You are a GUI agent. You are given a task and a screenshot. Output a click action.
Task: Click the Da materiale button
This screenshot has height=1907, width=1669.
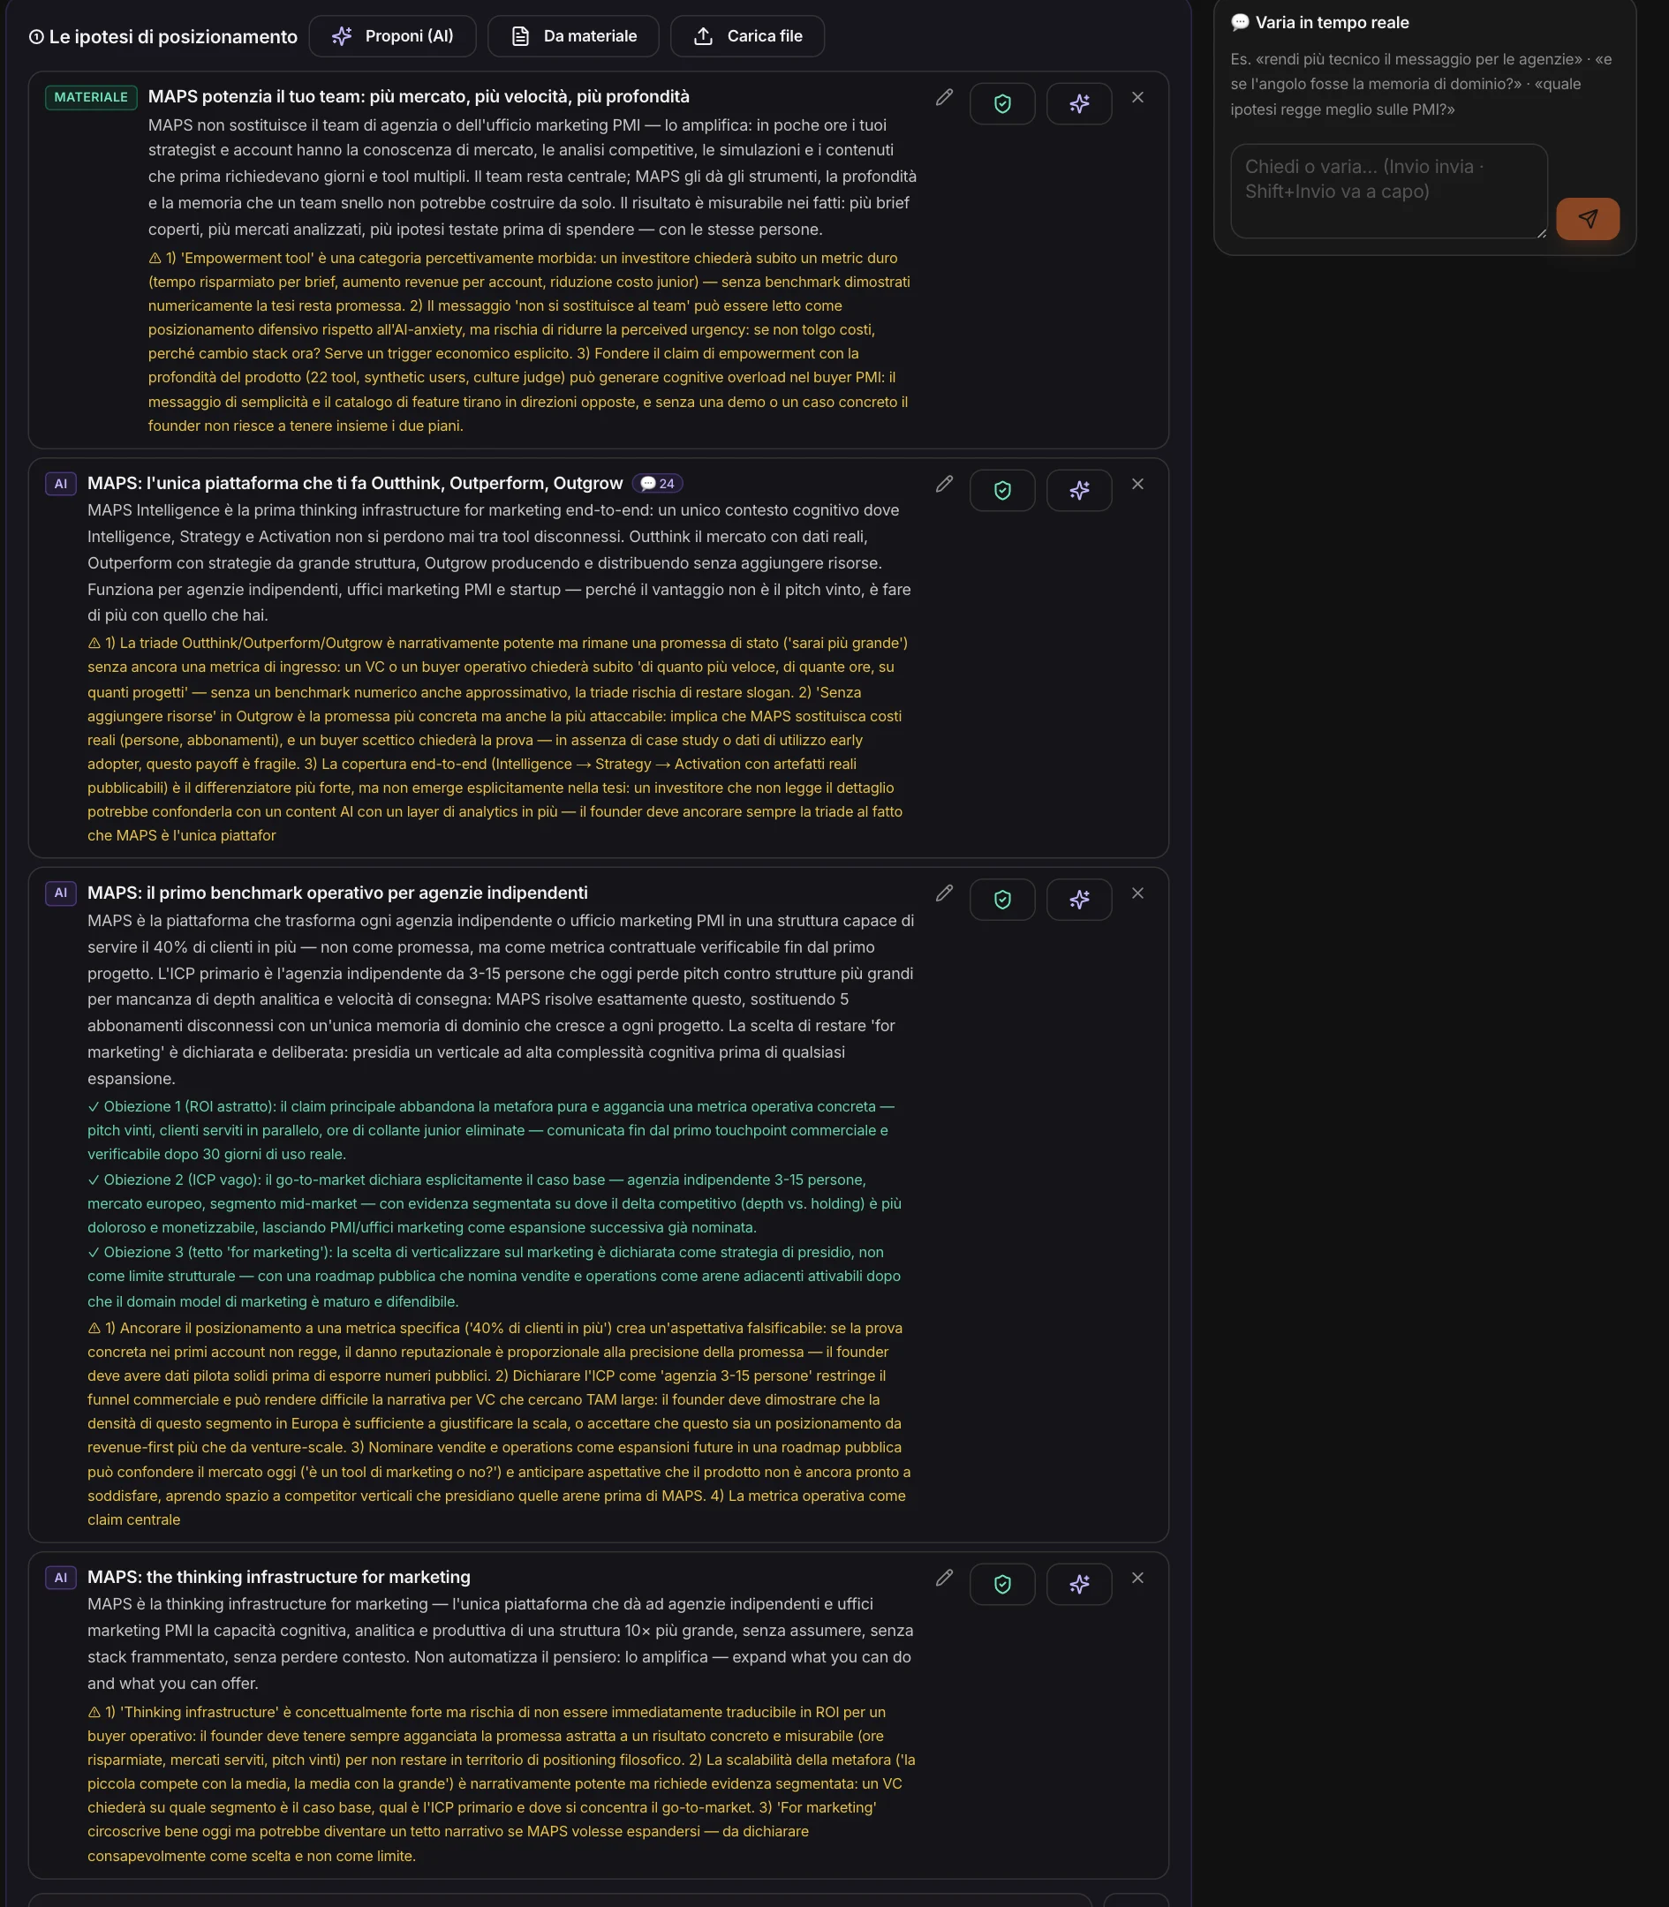pyautogui.click(x=573, y=36)
